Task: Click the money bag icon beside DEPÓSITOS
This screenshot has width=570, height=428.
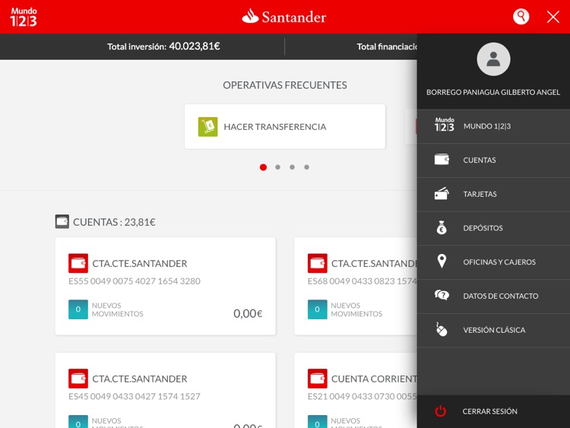Action: point(442,227)
